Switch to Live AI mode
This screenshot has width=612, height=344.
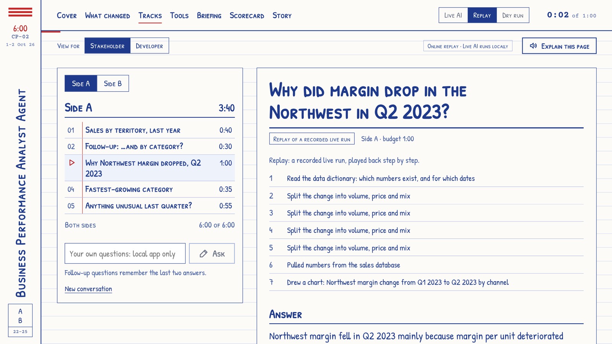pyautogui.click(x=453, y=15)
